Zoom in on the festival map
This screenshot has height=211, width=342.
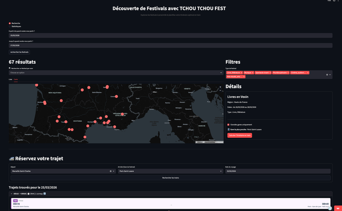[220, 87]
